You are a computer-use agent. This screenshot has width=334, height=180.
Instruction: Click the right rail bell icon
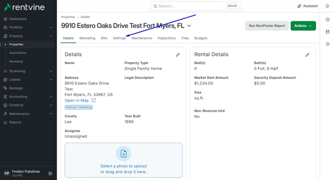point(328,44)
